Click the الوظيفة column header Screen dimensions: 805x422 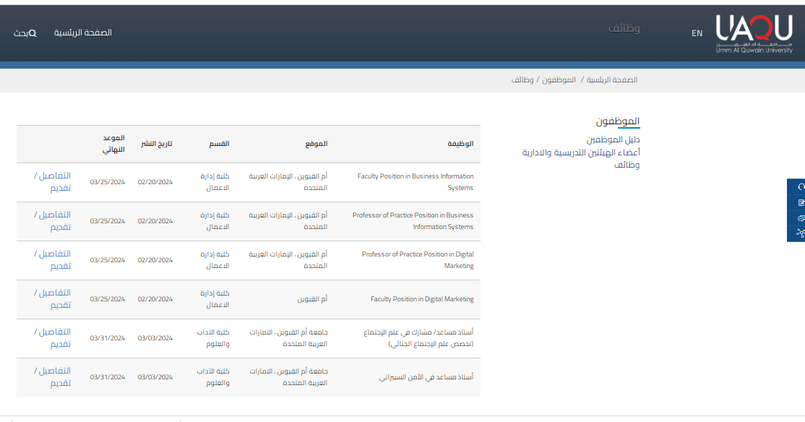coord(460,144)
